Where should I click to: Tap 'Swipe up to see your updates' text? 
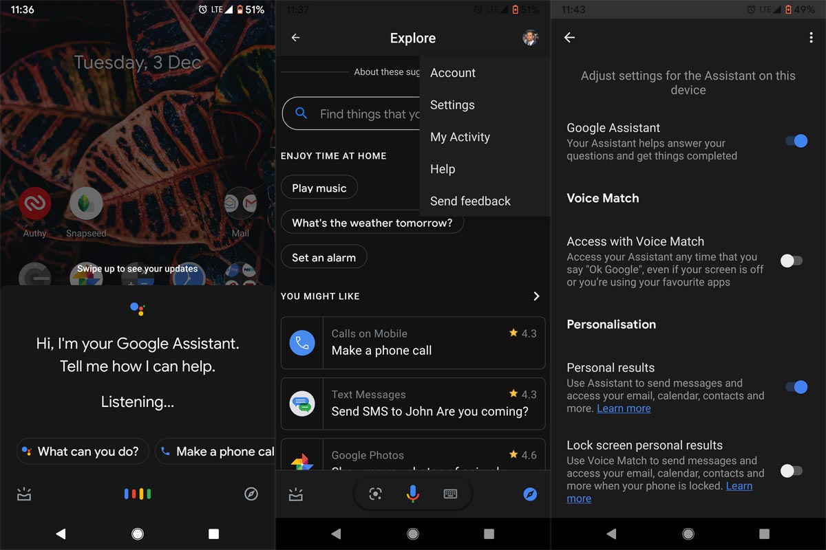coord(138,269)
